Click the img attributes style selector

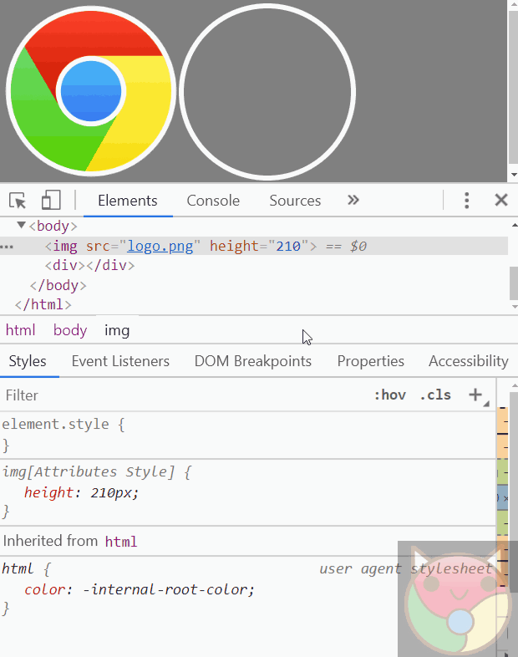pyautogui.click(x=89, y=471)
